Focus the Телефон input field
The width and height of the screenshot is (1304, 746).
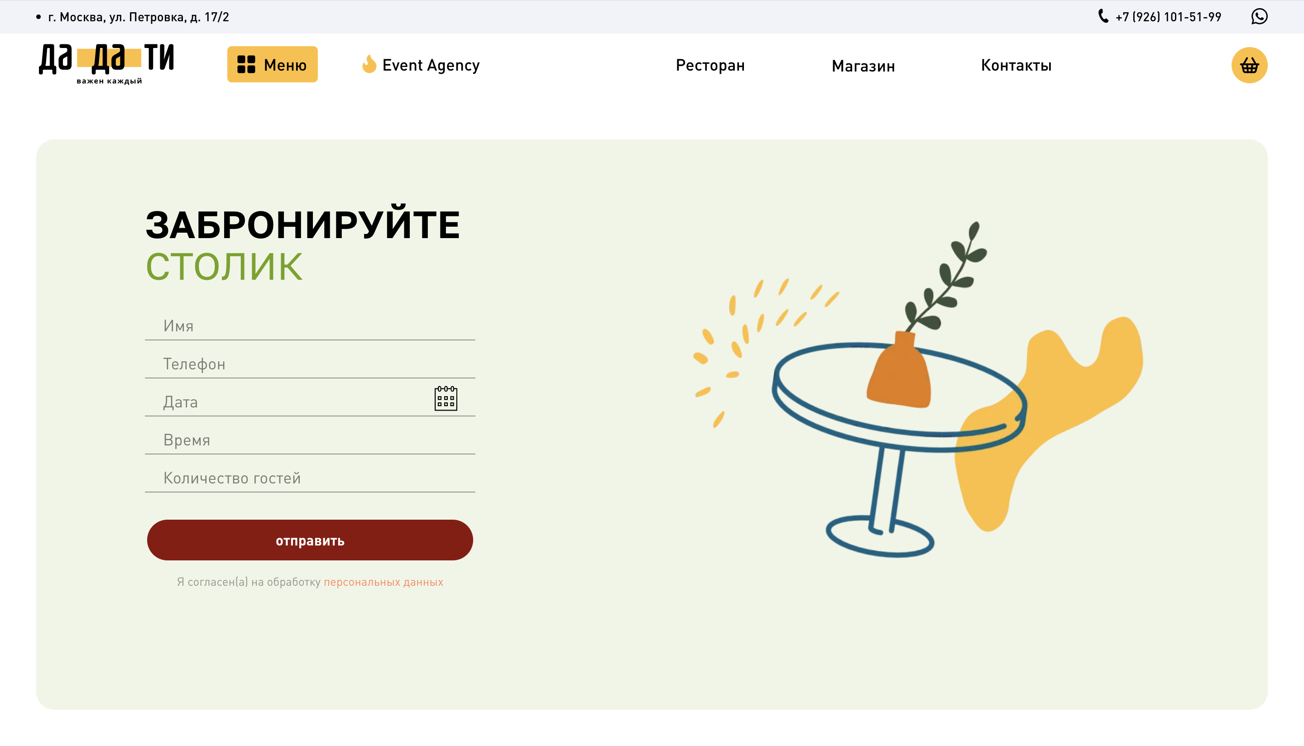tap(310, 364)
